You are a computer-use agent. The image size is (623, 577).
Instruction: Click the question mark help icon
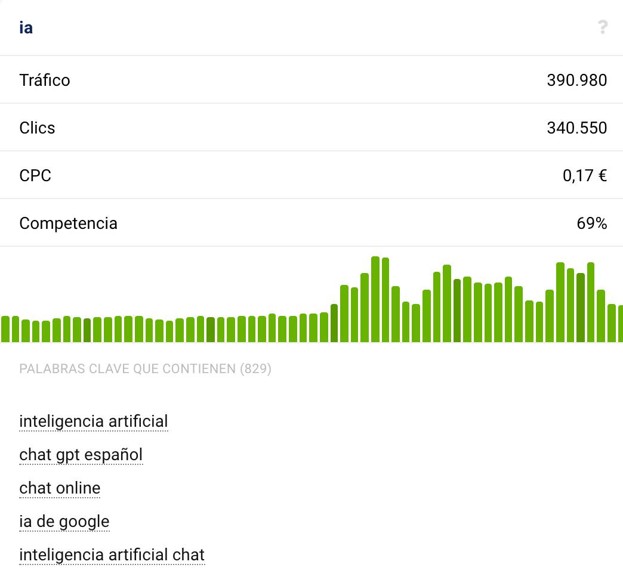click(x=602, y=27)
